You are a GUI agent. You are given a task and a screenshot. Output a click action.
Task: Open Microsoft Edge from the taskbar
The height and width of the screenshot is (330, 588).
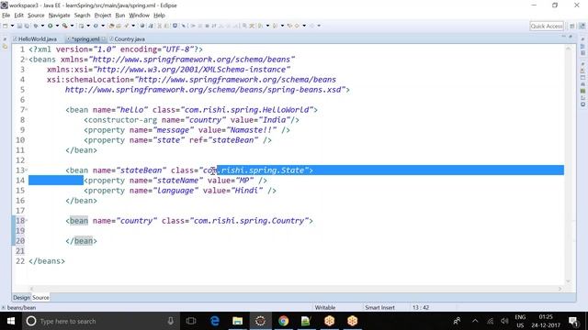[214, 321]
